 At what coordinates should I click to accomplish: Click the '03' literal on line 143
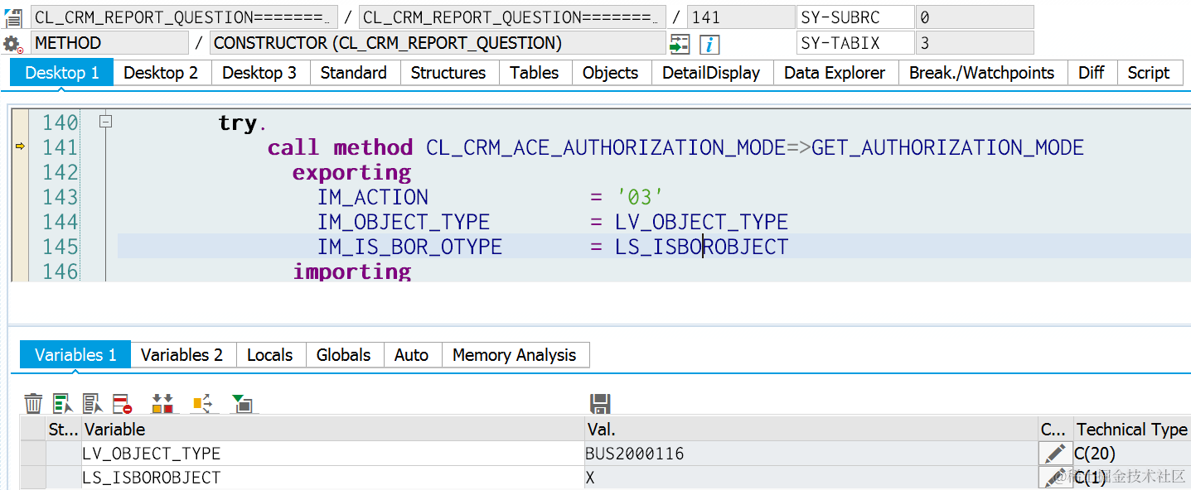pyautogui.click(x=640, y=197)
